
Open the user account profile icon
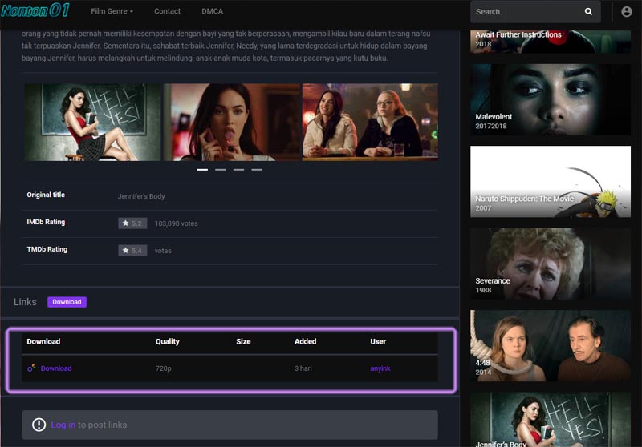coord(626,12)
